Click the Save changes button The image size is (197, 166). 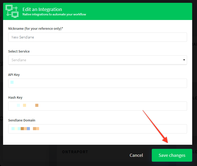(172, 155)
